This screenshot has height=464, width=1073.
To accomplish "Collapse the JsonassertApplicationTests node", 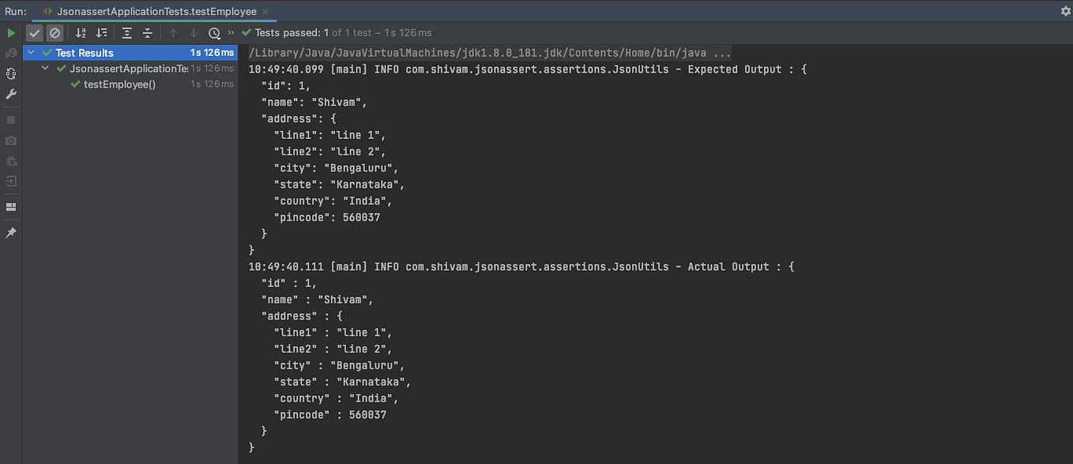I will [45, 69].
